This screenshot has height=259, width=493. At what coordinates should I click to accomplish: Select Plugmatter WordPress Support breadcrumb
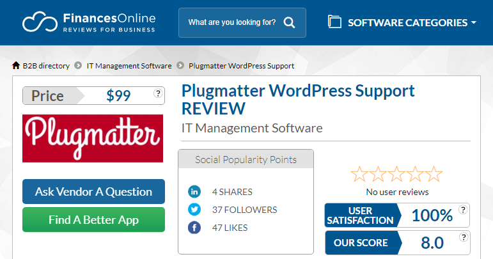[240, 66]
